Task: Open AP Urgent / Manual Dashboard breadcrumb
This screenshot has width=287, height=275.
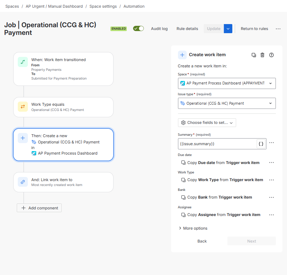Action: (54, 6)
